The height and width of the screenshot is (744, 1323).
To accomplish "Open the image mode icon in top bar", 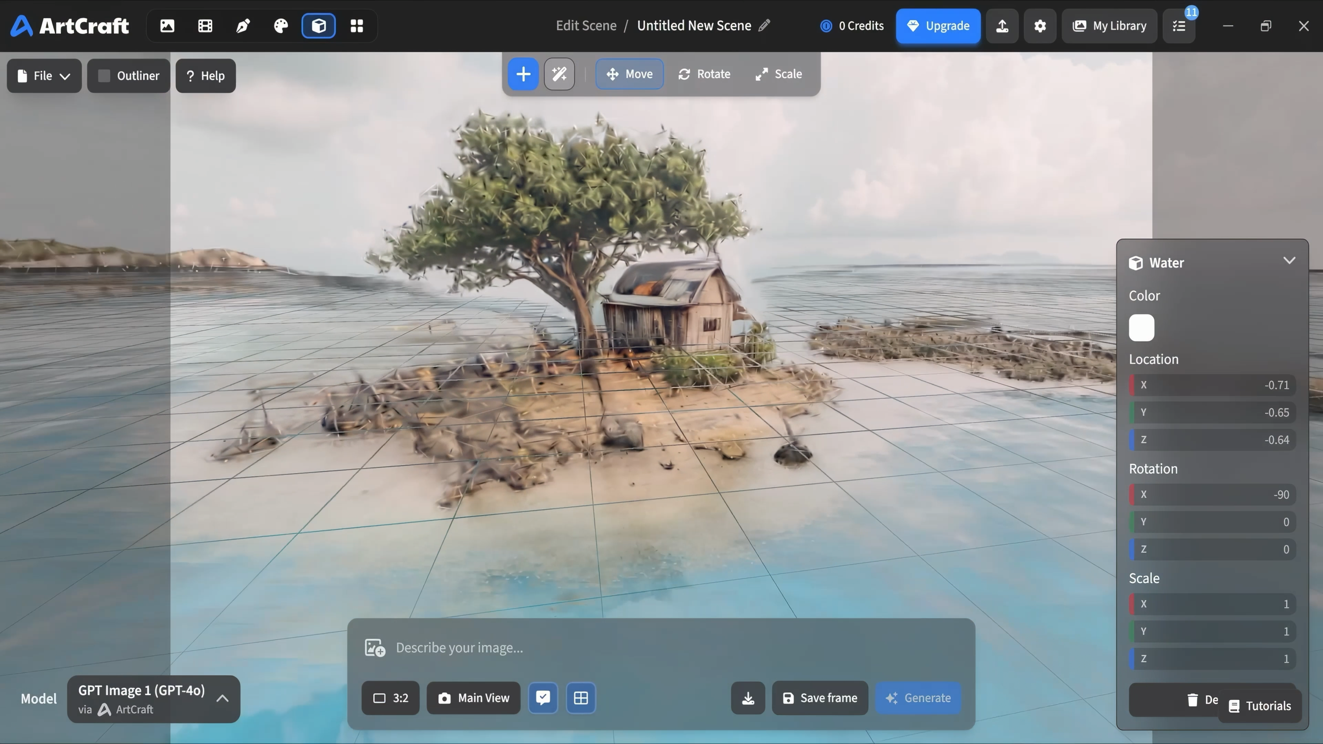I will [x=167, y=26].
